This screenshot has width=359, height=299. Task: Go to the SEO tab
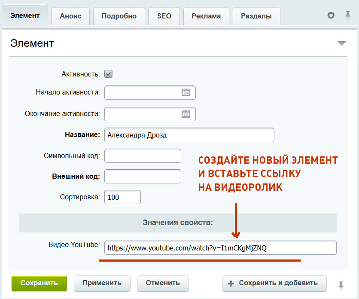pos(164,16)
